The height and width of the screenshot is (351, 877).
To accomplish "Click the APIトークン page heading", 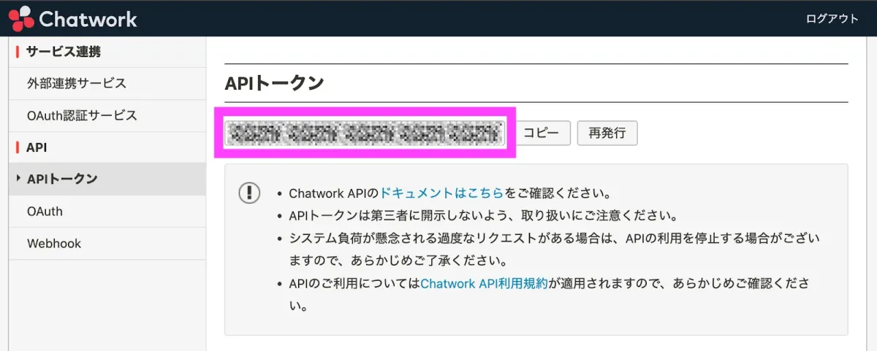I will [274, 83].
